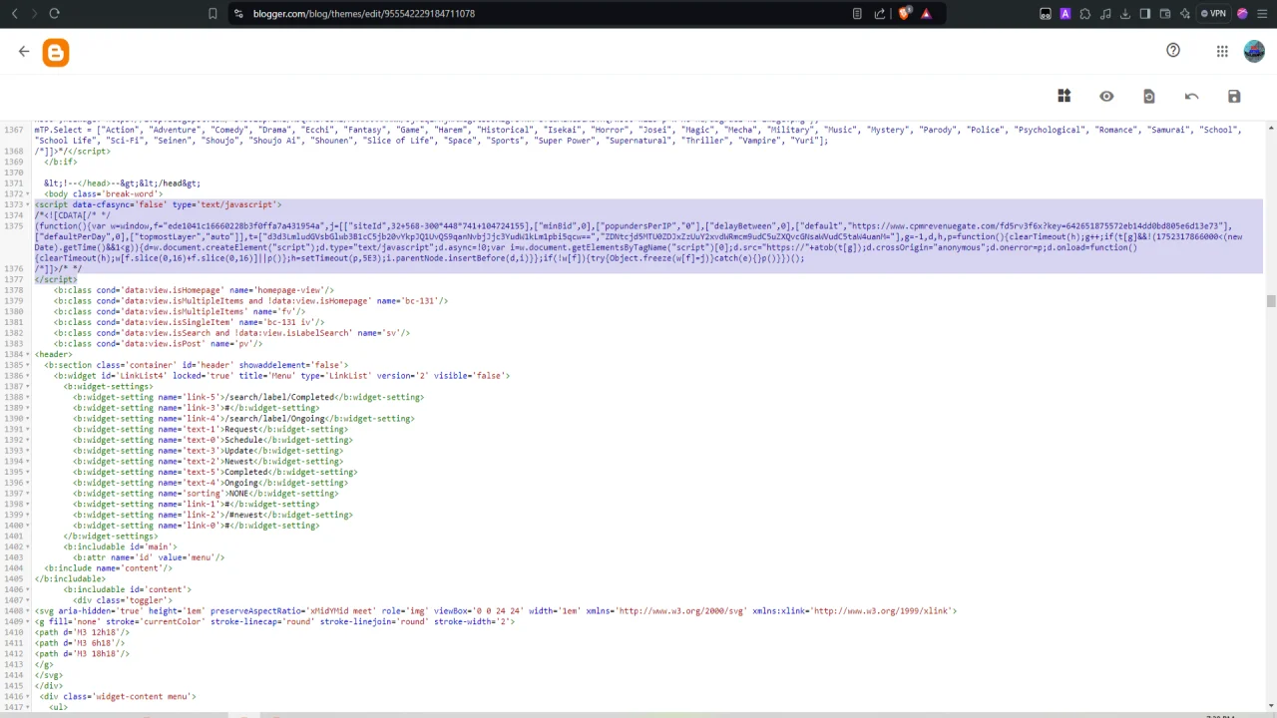Revert changes with the undo arrow
The image size is (1277, 718).
coord(1191,97)
